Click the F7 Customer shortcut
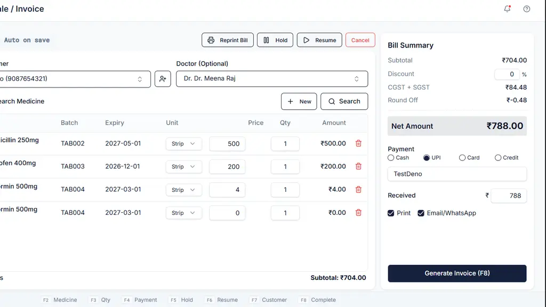The width and height of the screenshot is (546, 307). [269, 300]
